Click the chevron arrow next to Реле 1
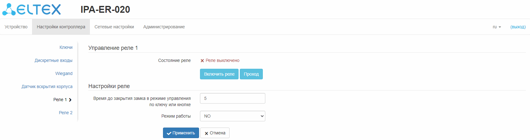530x140 pixels. [x=70, y=100]
